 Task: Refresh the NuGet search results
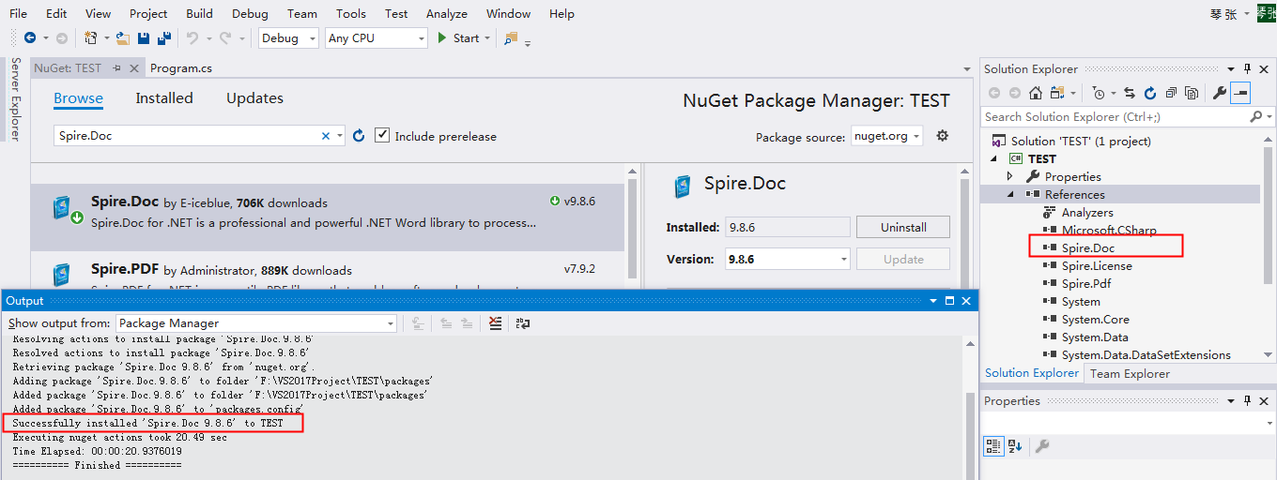(359, 136)
